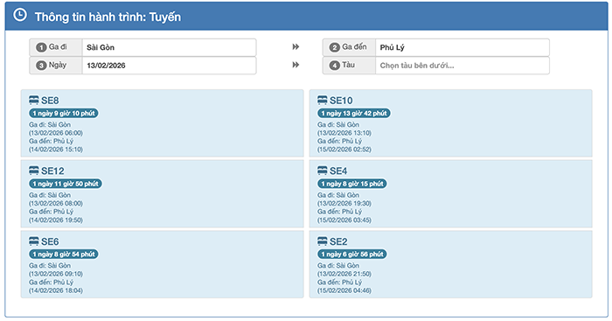
Task: Click the 'Ga đến' label
Action: click(x=354, y=47)
